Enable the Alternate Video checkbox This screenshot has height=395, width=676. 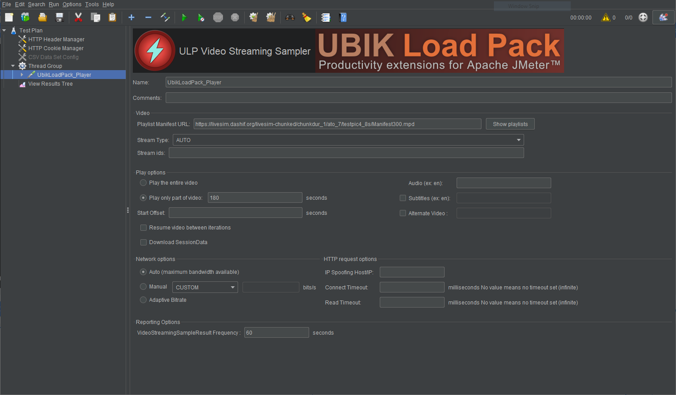point(403,213)
